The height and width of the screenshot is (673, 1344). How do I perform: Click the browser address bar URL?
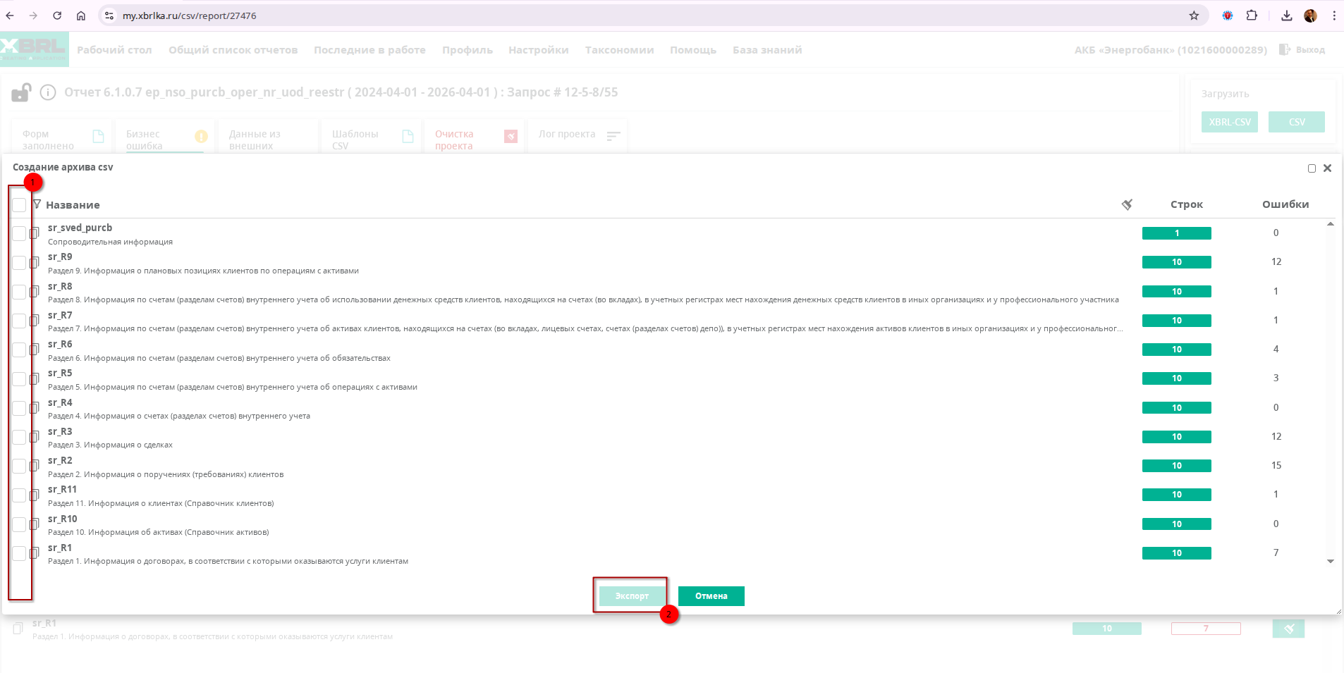pyautogui.click(x=189, y=16)
